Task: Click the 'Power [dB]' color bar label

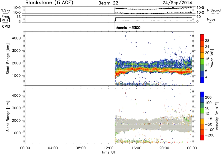Action: tap(212, 59)
